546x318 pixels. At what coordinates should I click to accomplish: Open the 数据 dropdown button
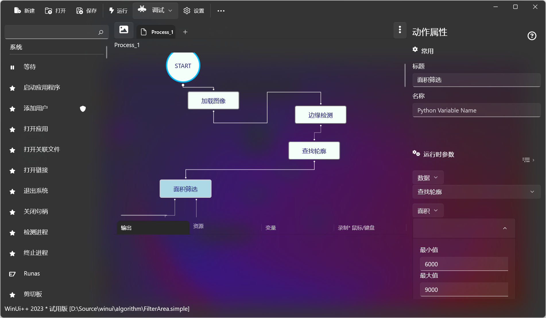coord(428,178)
